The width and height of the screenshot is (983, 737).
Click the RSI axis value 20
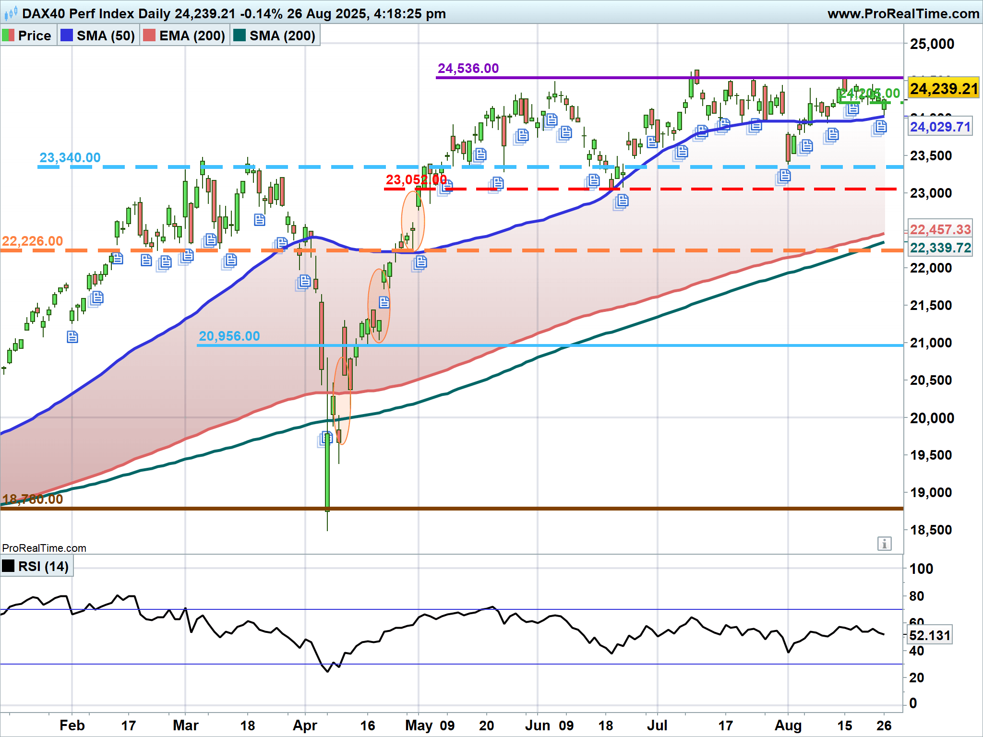[917, 678]
